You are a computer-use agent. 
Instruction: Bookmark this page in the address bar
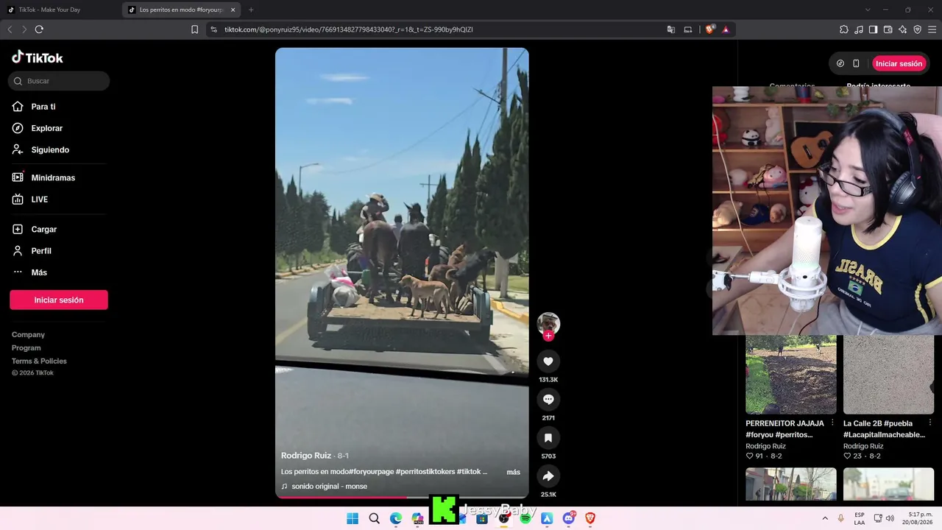tap(194, 29)
